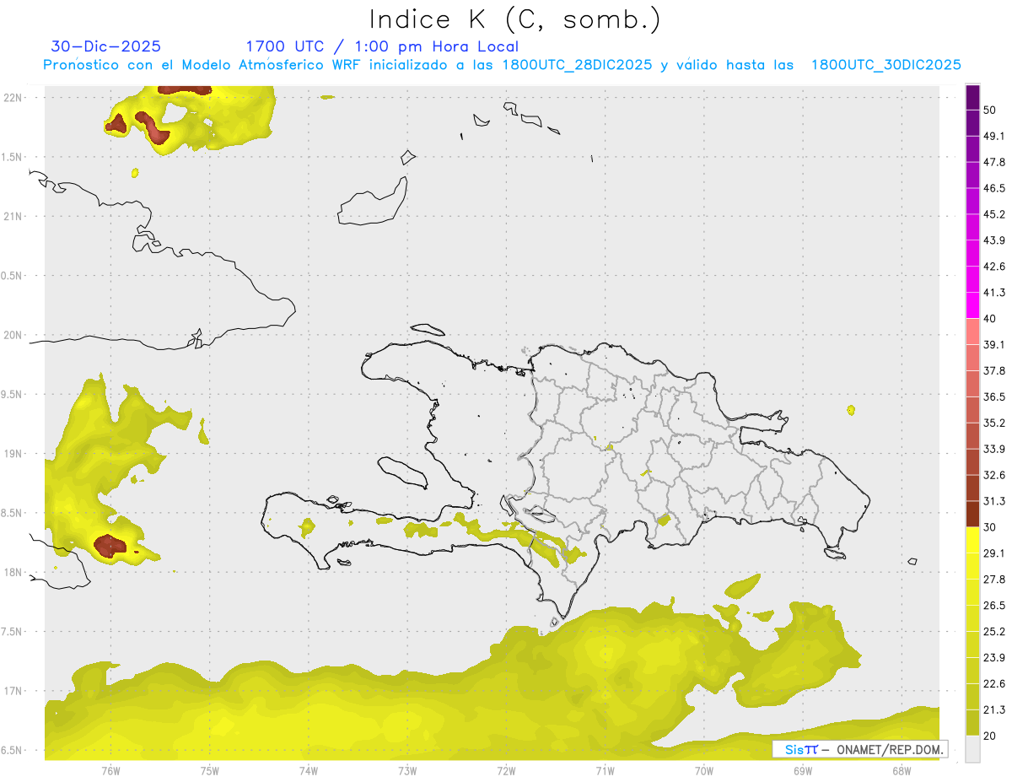Click the '1700 UTC / 1:00 pm Hora Local' text
Viewport: 1012px width, 782px height.
[382, 46]
